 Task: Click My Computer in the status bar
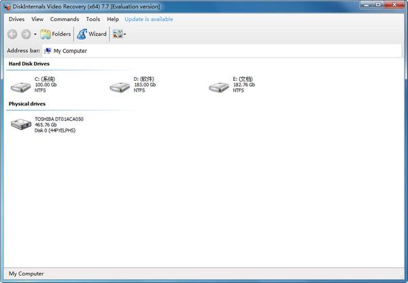pyautogui.click(x=27, y=273)
